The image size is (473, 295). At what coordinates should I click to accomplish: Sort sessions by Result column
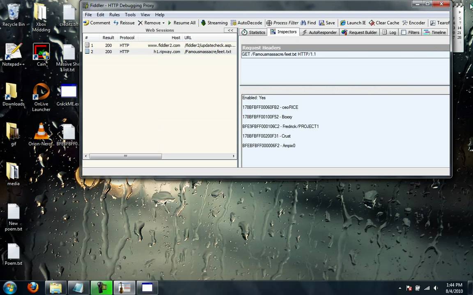[x=108, y=38]
